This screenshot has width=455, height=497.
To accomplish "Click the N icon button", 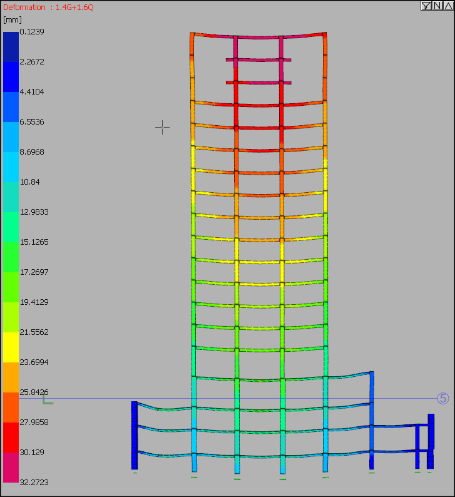I will point(437,6).
